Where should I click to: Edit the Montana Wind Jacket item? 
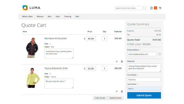(117, 62)
